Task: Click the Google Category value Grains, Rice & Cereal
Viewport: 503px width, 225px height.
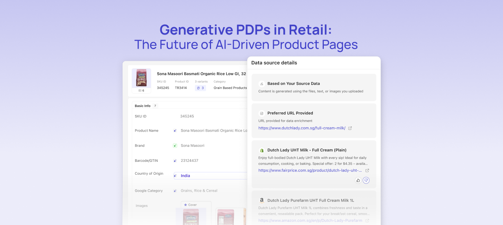Action: click(199, 191)
